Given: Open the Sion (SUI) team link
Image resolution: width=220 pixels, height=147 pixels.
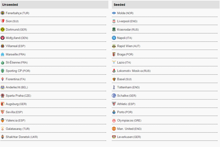Looking at the screenshot, I should pos(12,21).
